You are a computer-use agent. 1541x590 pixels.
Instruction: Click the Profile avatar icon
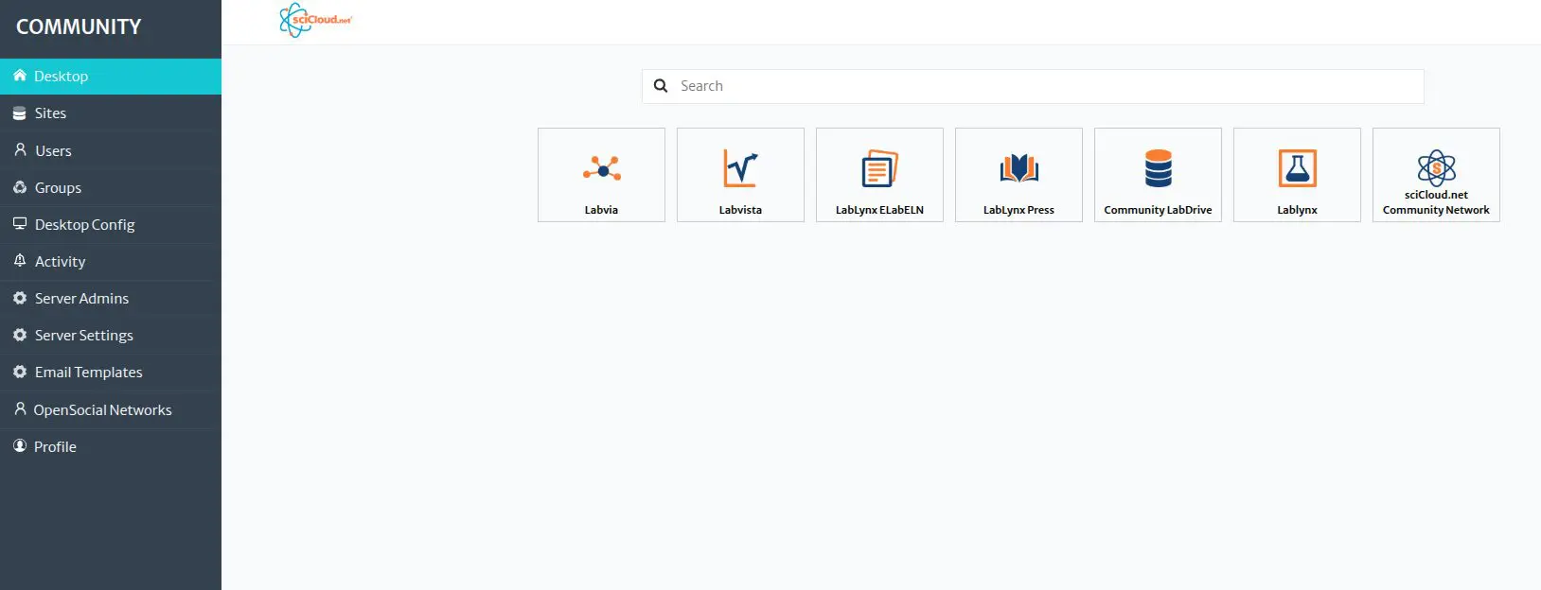20,446
